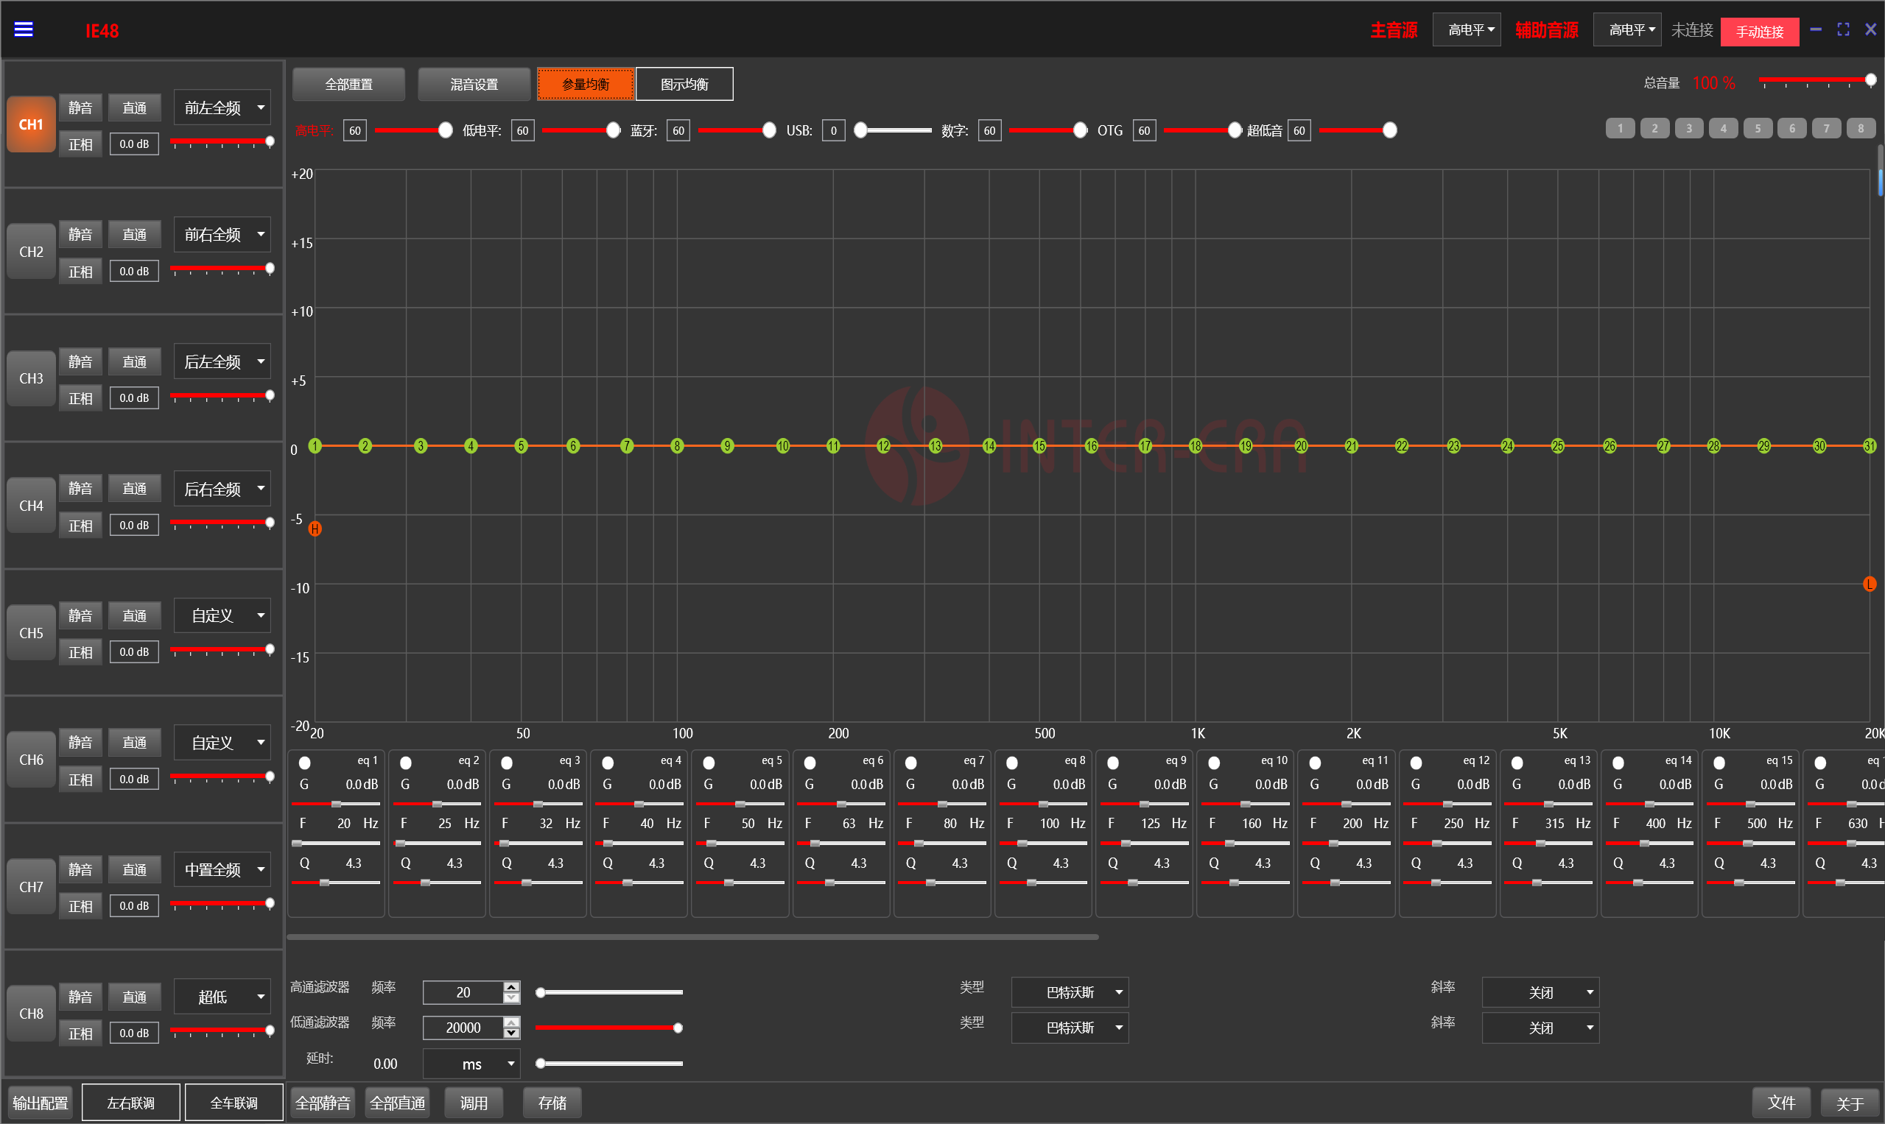This screenshot has height=1124, width=1885.
Task: Click the orange H high-pass marker
Action: click(315, 529)
